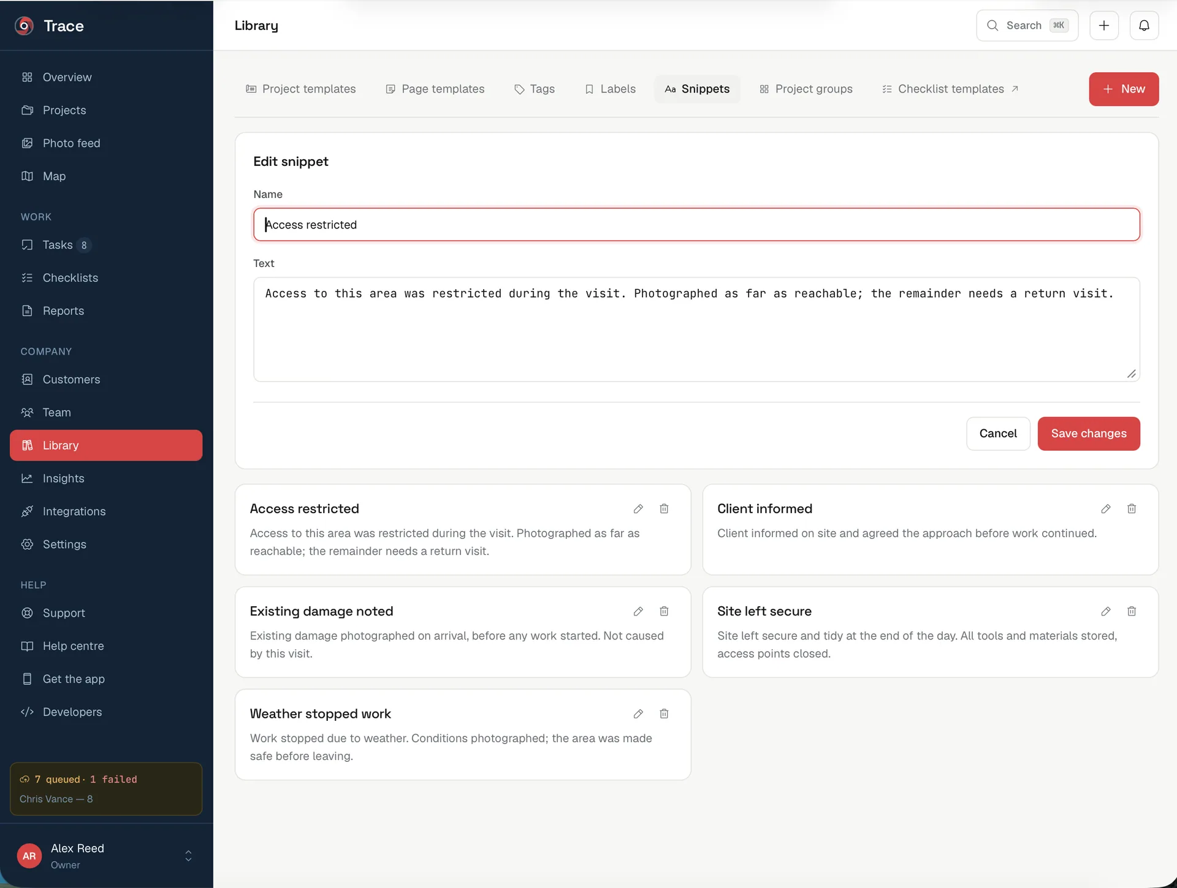1177x888 pixels.
Task: Switch to the Labels tab
Action: (x=610, y=89)
